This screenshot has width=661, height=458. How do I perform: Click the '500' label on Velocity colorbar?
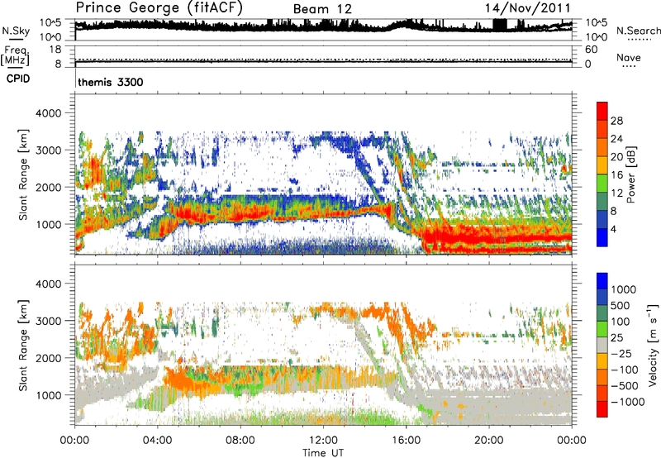(x=620, y=305)
